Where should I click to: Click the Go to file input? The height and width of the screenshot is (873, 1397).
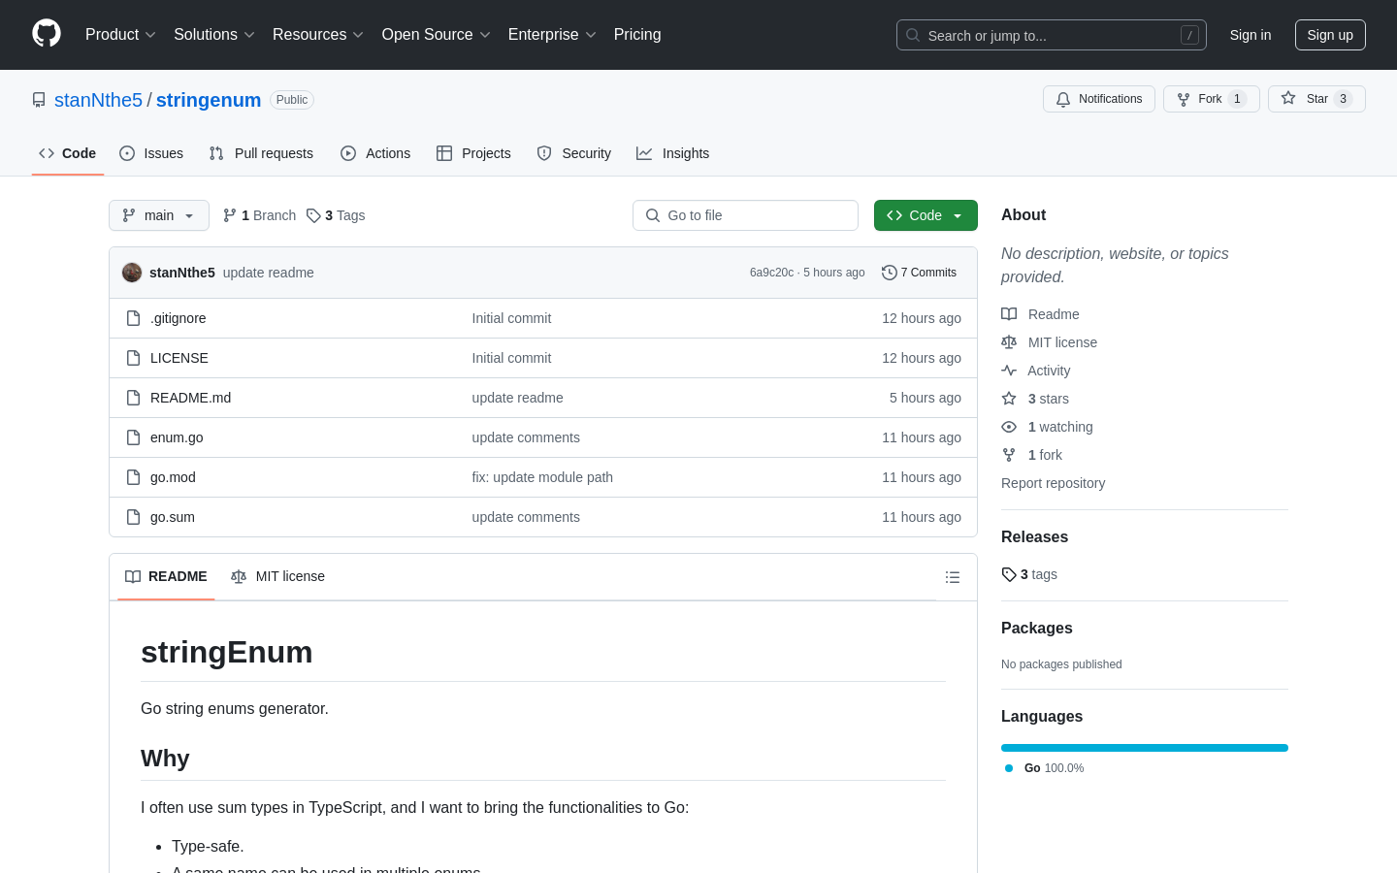click(x=745, y=215)
